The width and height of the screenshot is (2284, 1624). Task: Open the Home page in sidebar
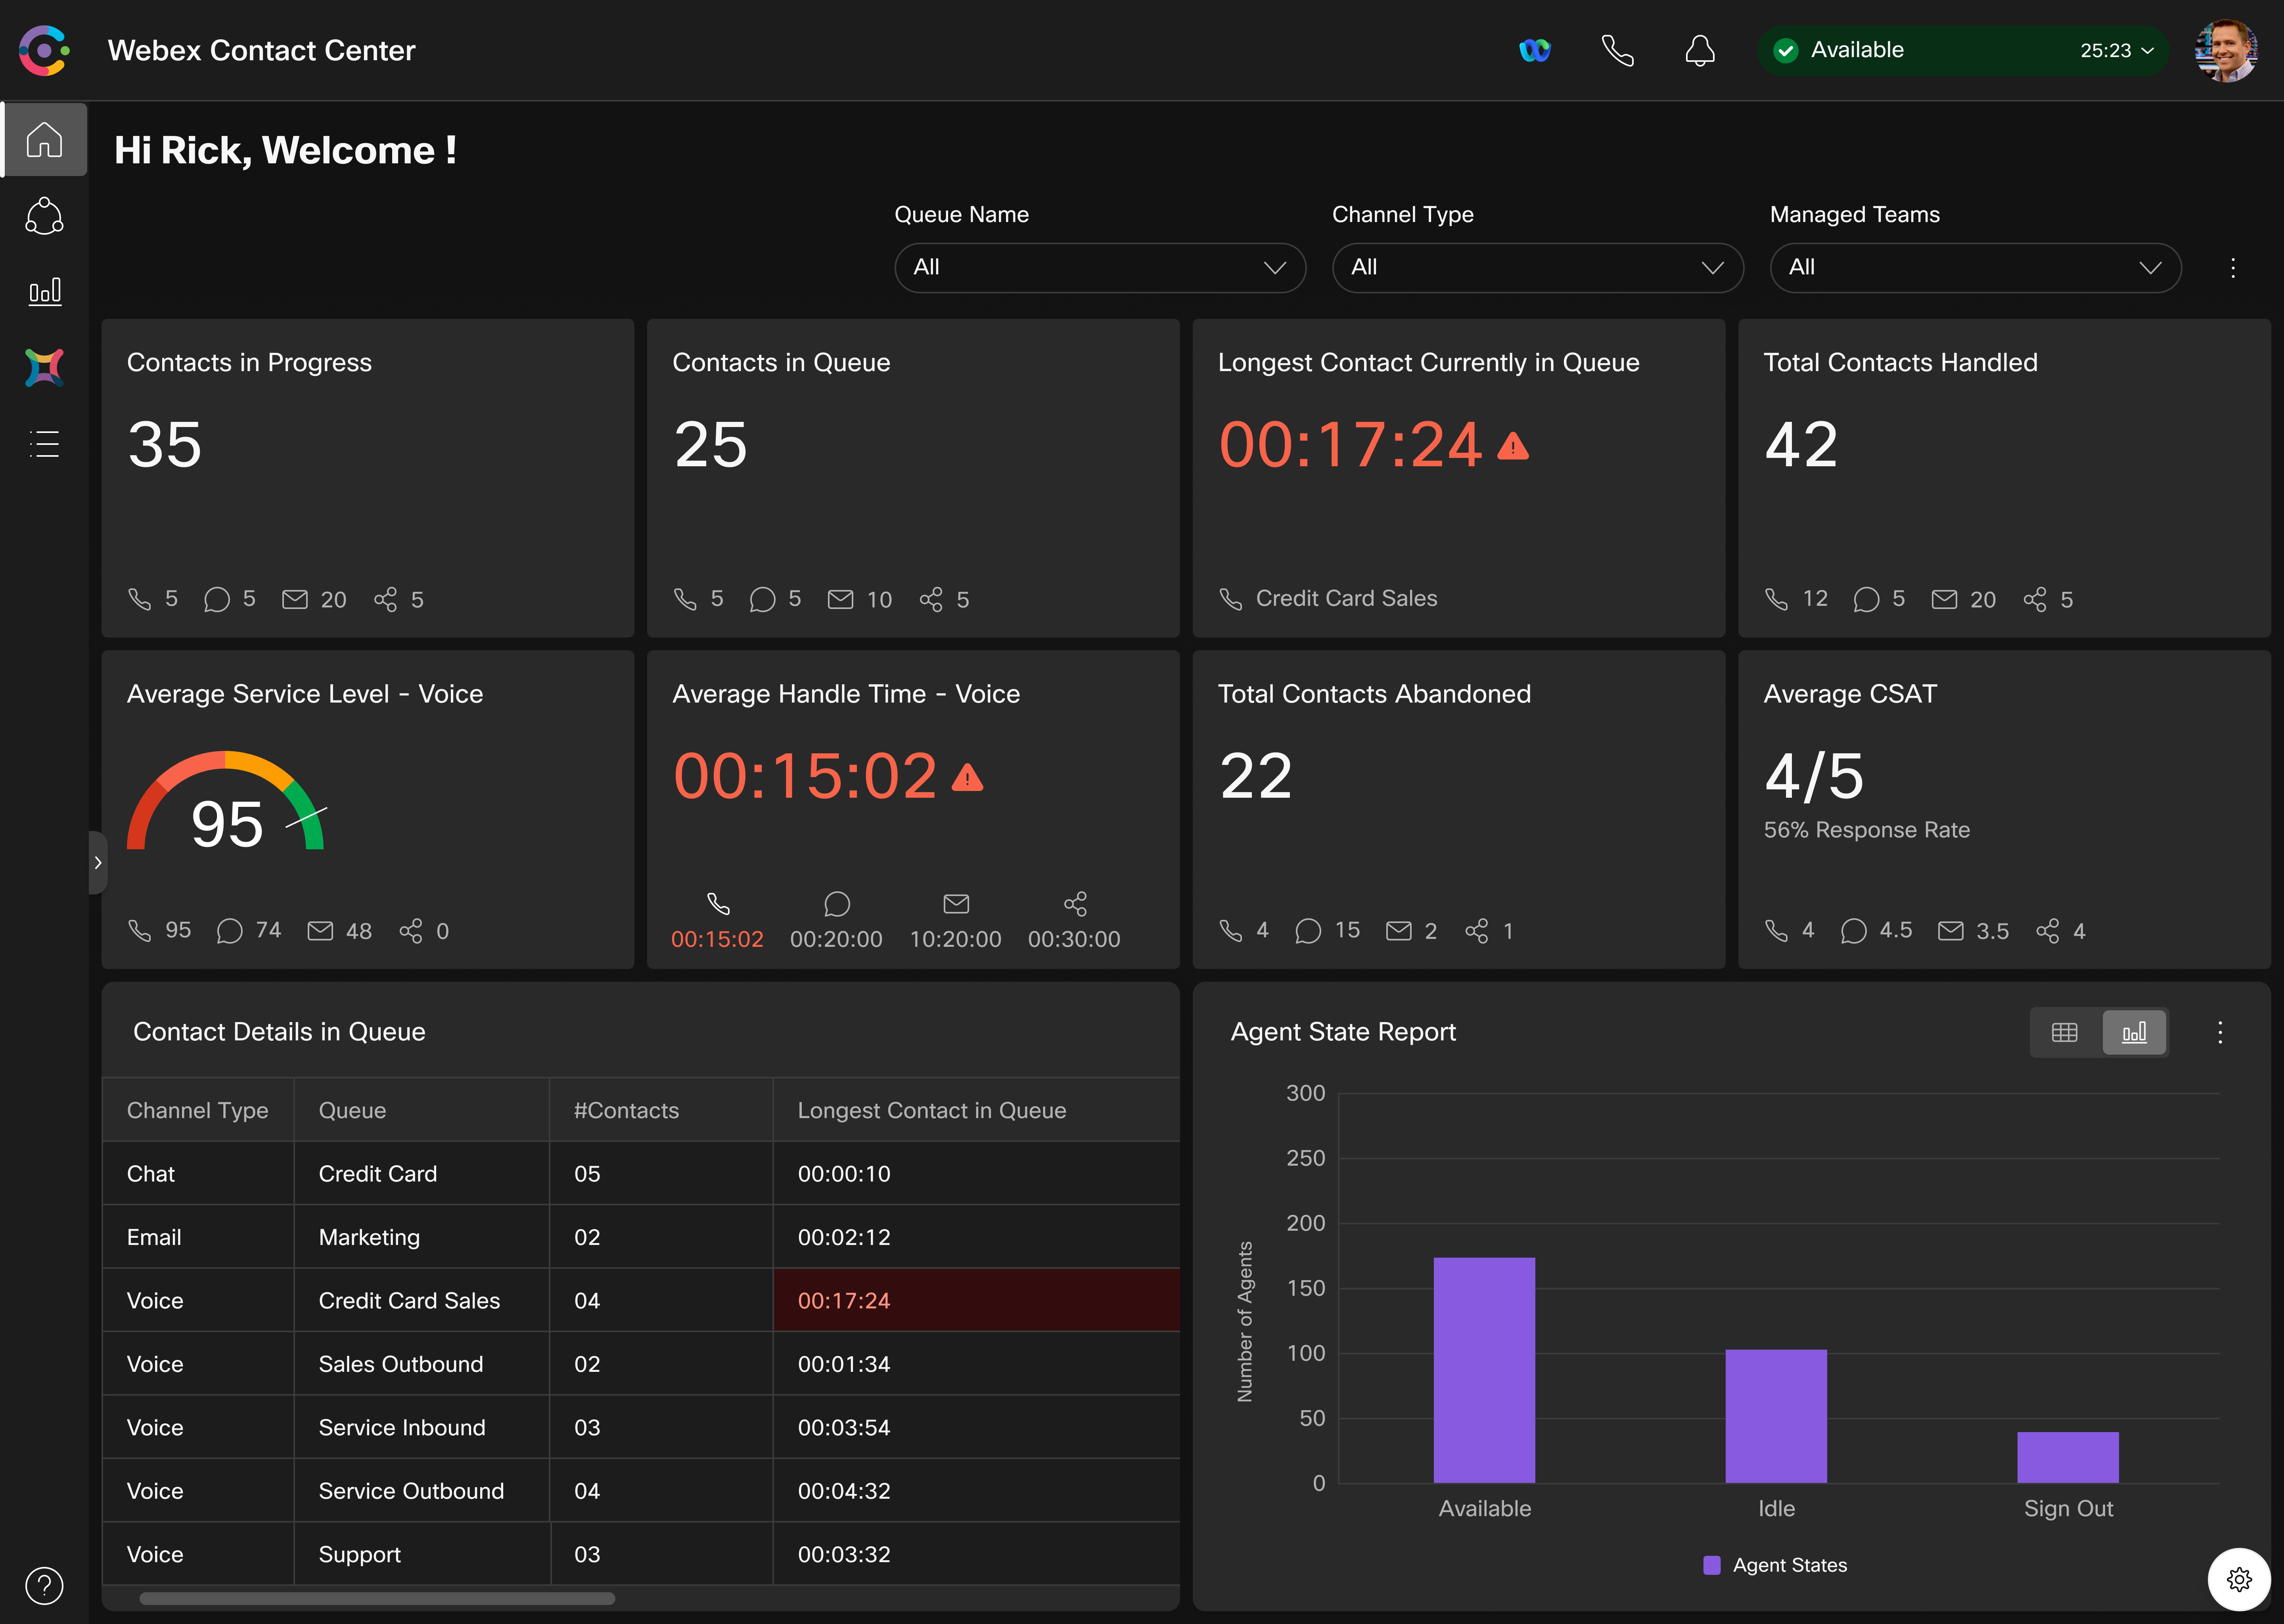(44, 139)
